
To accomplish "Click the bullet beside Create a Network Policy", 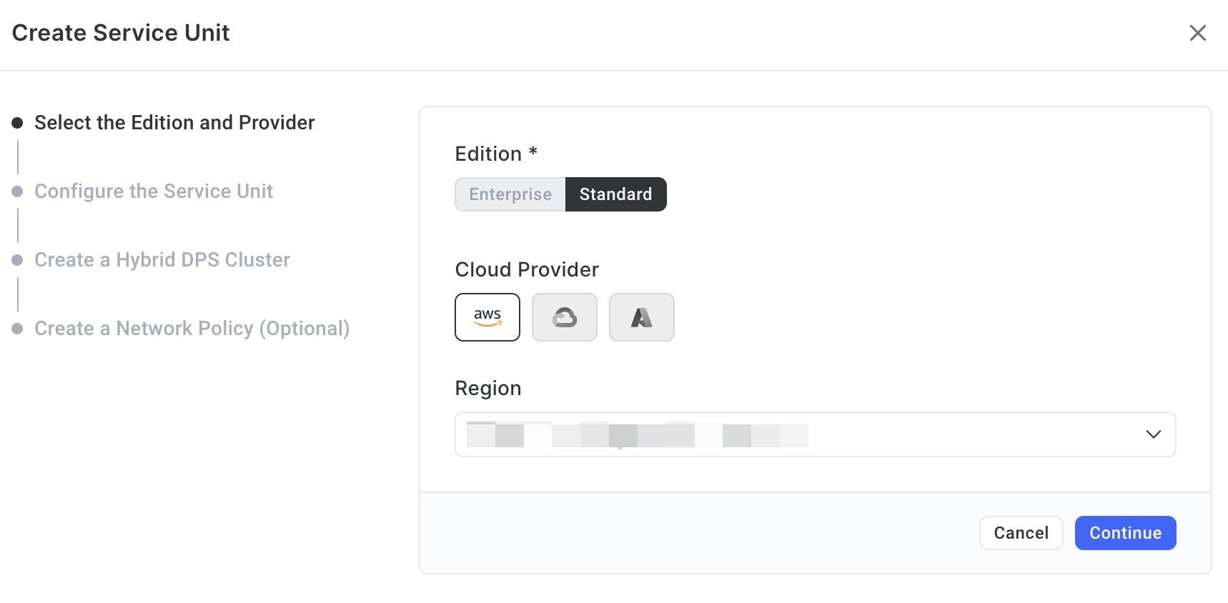I will (x=18, y=329).
